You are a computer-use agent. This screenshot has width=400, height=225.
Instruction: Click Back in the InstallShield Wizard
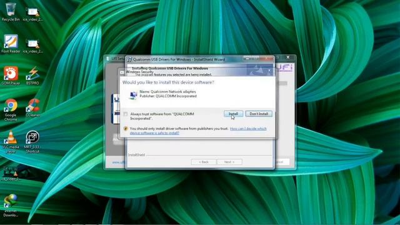point(204,162)
